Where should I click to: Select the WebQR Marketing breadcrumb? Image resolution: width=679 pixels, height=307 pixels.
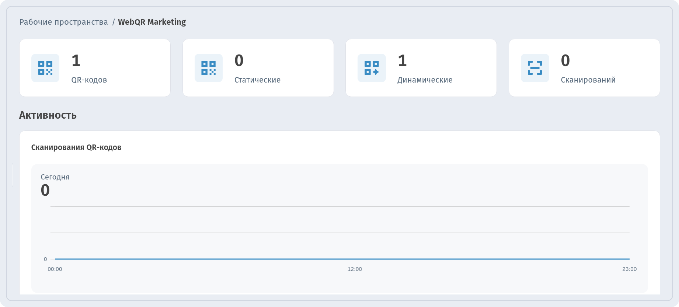[x=152, y=22]
